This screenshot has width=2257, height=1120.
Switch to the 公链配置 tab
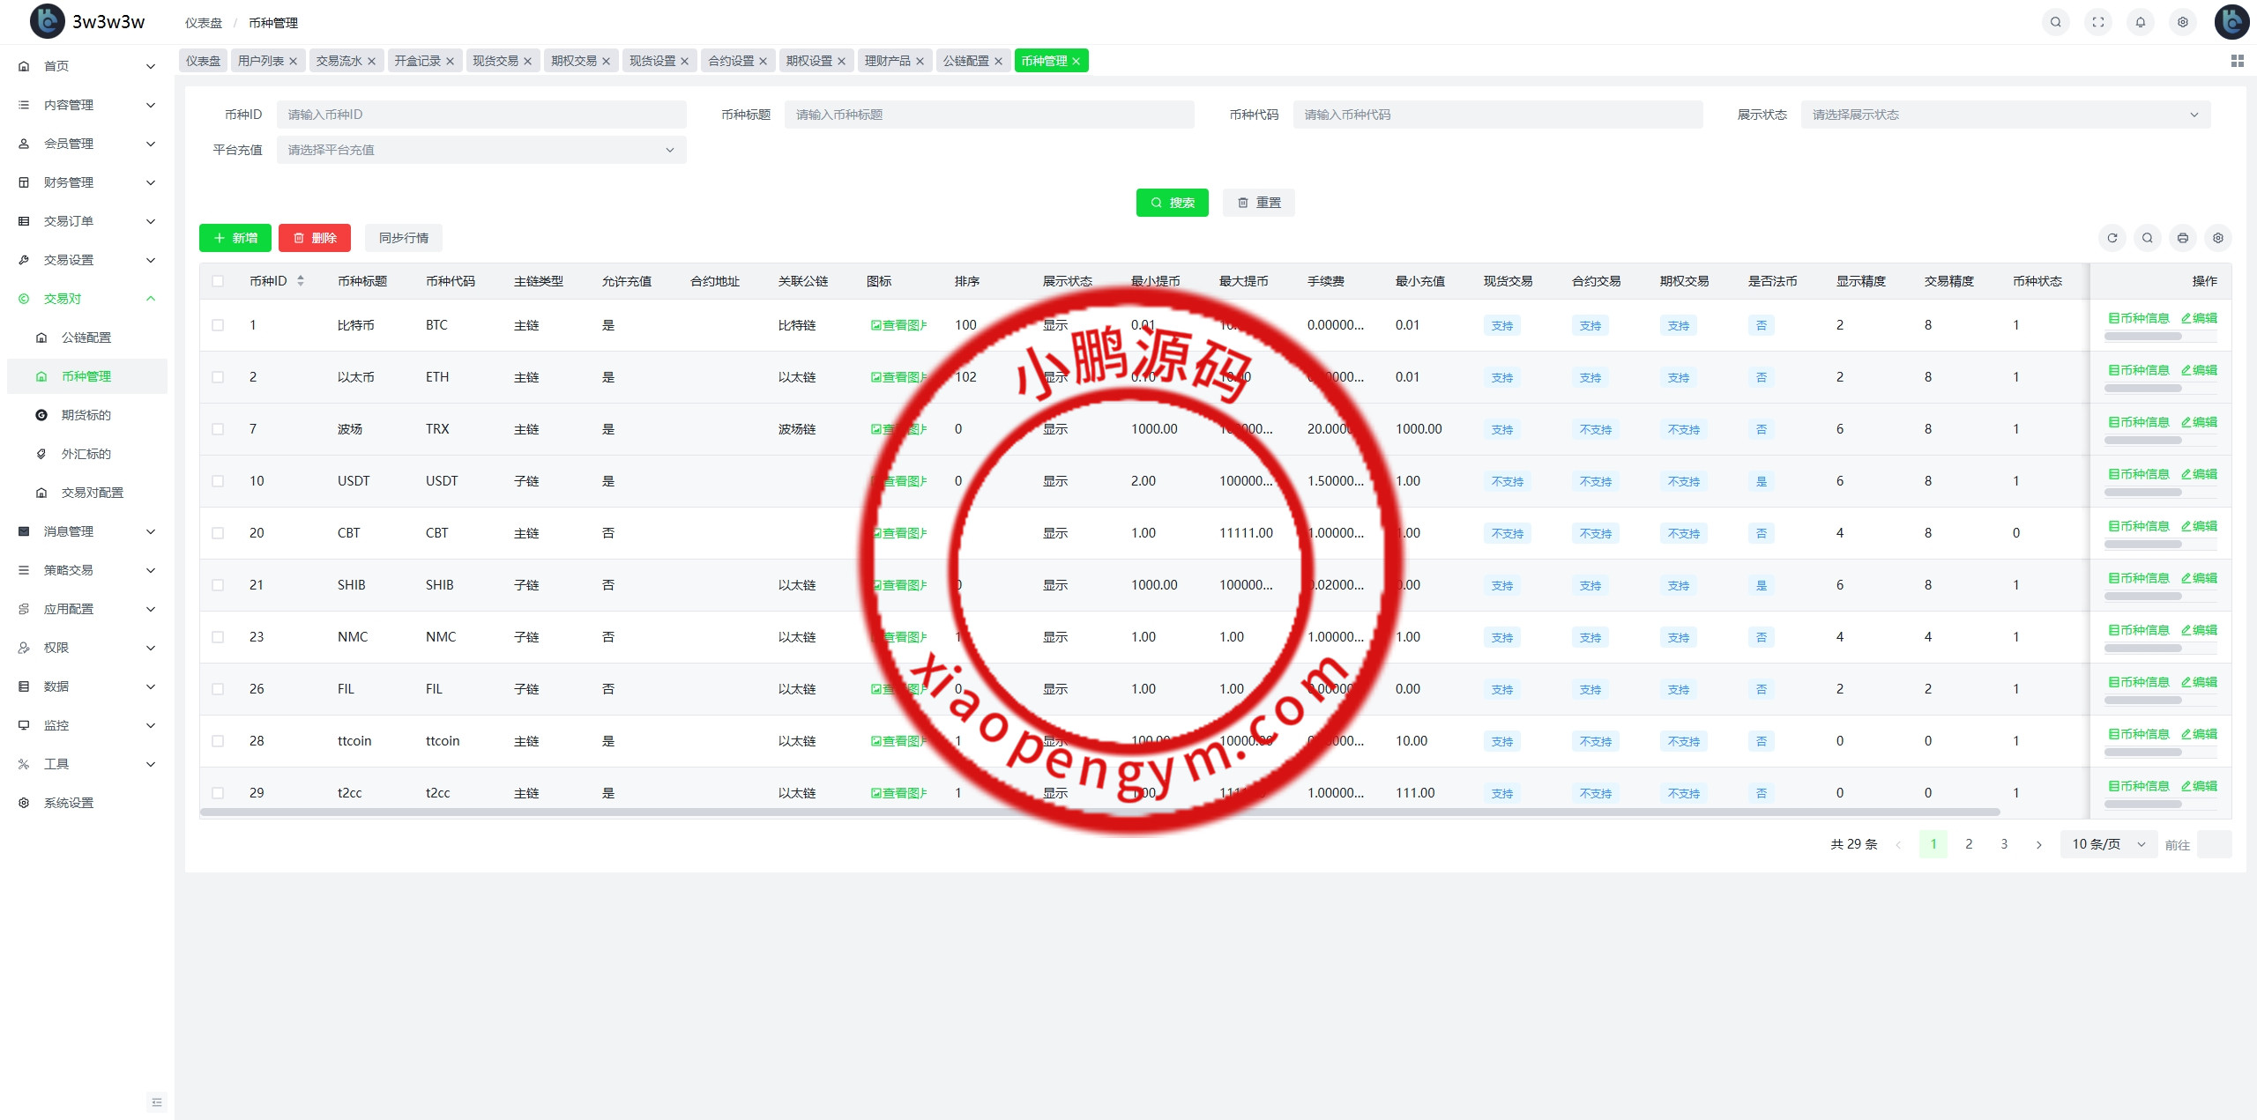point(965,61)
